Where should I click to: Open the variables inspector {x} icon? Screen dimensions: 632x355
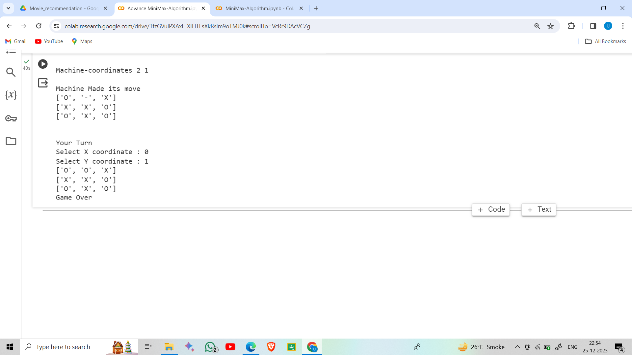click(11, 95)
